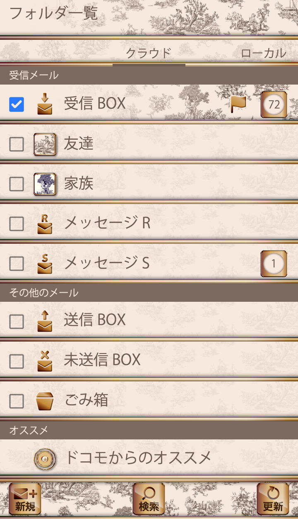Screen dimensions: 298x519
Task: Click the Message R envelope icon
Action: pos(45,224)
